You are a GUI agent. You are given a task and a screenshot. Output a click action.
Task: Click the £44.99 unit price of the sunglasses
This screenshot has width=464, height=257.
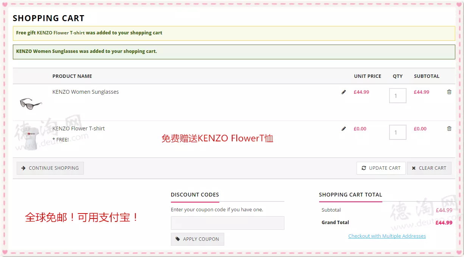[x=362, y=92]
